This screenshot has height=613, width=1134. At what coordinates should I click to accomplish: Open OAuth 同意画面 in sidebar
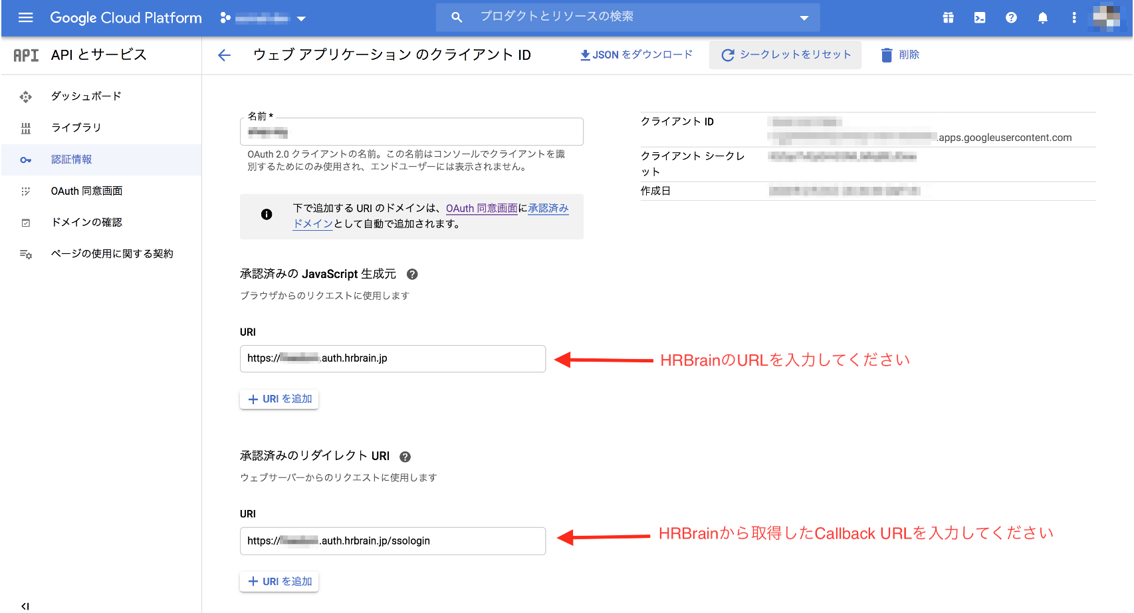point(102,191)
